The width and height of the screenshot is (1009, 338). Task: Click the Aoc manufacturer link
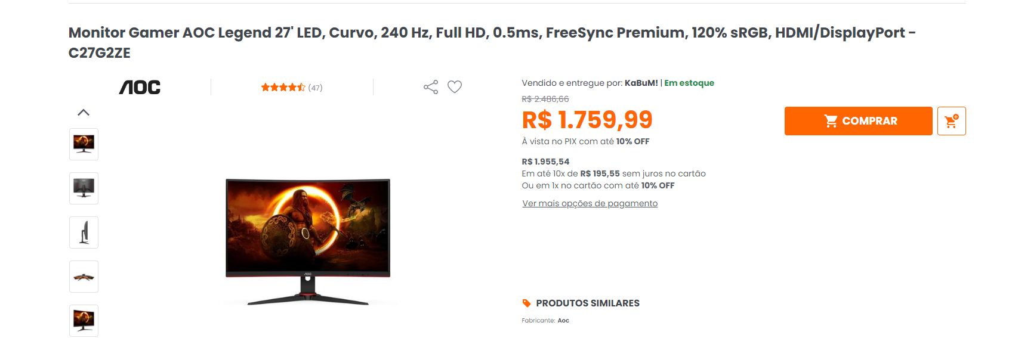(x=563, y=321)
